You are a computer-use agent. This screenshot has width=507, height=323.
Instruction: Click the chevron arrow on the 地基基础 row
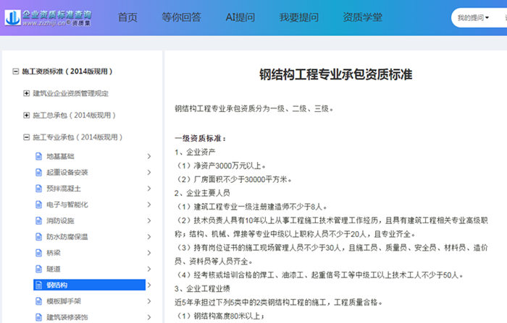pyautogui.click(x=149, y=156)
